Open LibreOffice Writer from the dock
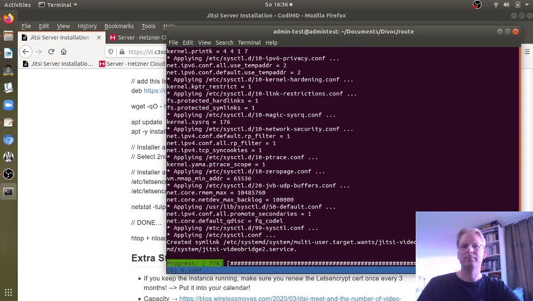The image size is (533, 301). [x=8, y=53]
